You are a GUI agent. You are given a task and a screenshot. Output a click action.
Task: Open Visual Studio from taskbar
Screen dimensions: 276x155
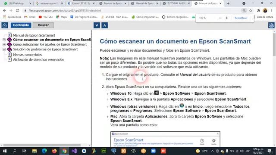[74, 151]
